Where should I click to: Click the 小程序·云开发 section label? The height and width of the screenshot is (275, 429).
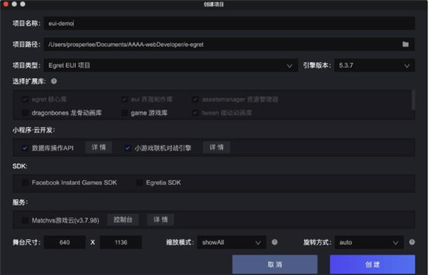coord(34,130)
